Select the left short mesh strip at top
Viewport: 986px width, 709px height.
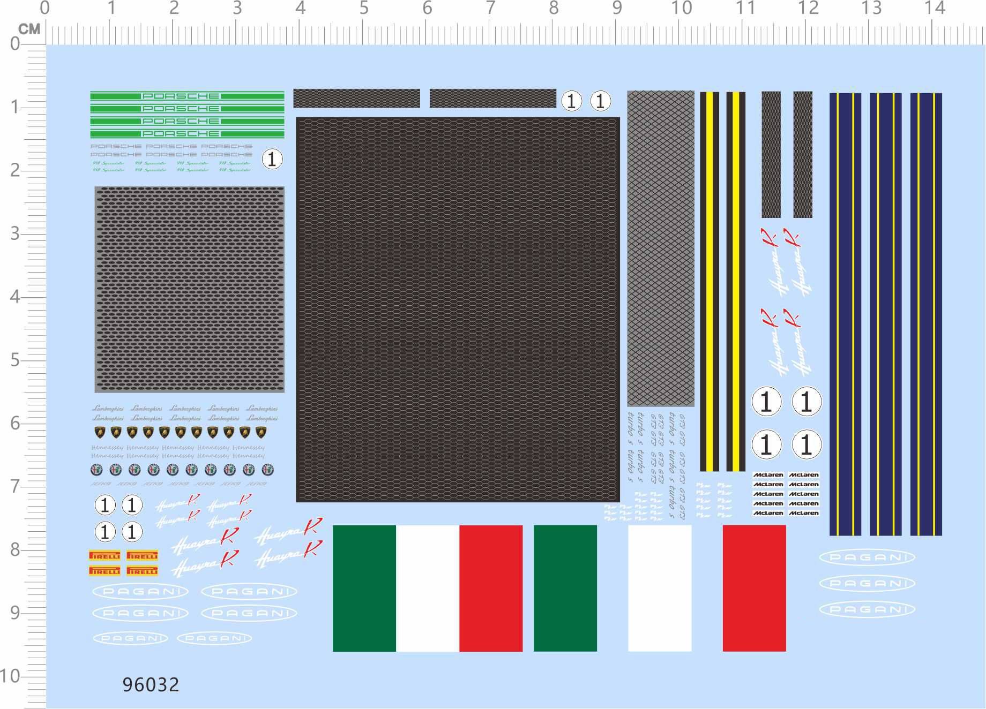pos(356,99)
